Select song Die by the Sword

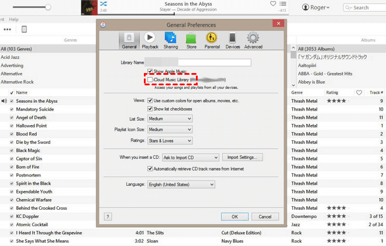click(33, 142)
